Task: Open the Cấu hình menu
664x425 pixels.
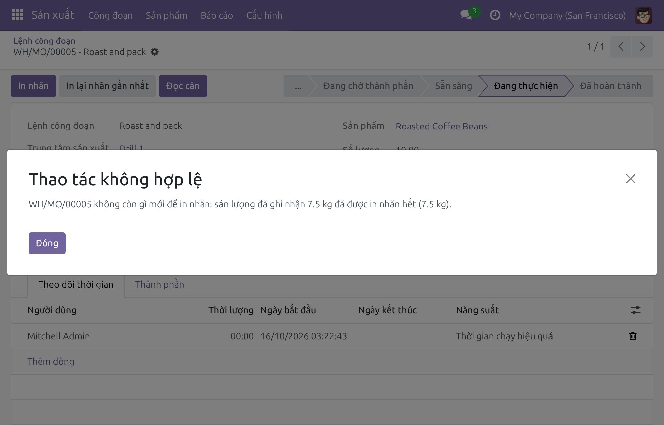Action: coord(264,15)
